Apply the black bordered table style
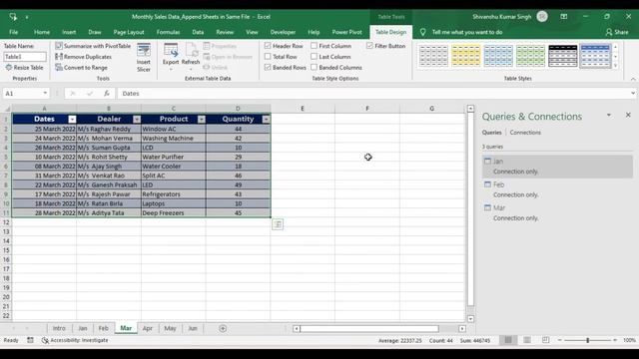This screenshot has height=359, width=639. 563,56
